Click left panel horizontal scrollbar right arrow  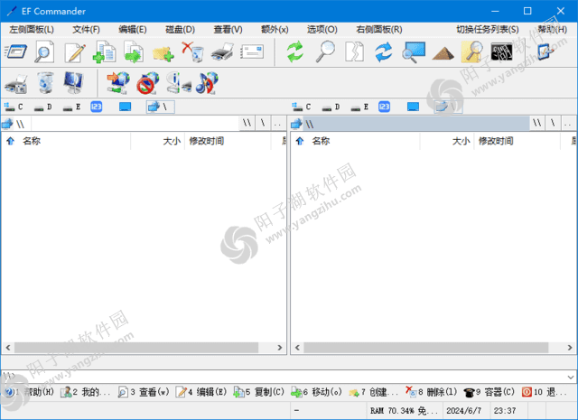pyautogui.click(x=280, y=348)
